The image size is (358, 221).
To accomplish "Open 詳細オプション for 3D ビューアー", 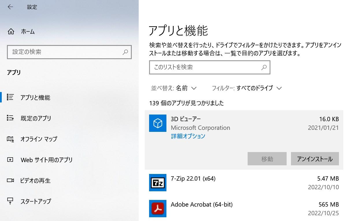I will (188, 136).
